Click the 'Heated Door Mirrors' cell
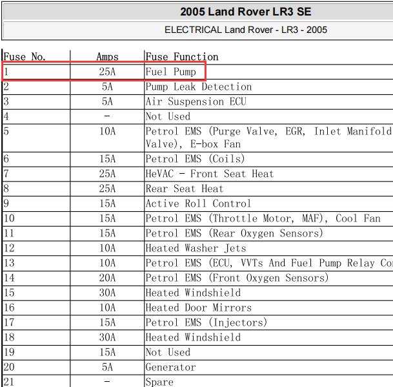This screenshot has width=393, height=387. tap(199, 308)
